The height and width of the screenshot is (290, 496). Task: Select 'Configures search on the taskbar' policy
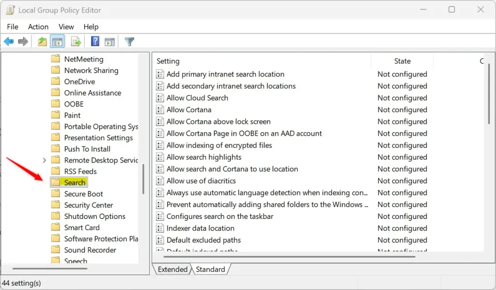click(x=220, y=216)
